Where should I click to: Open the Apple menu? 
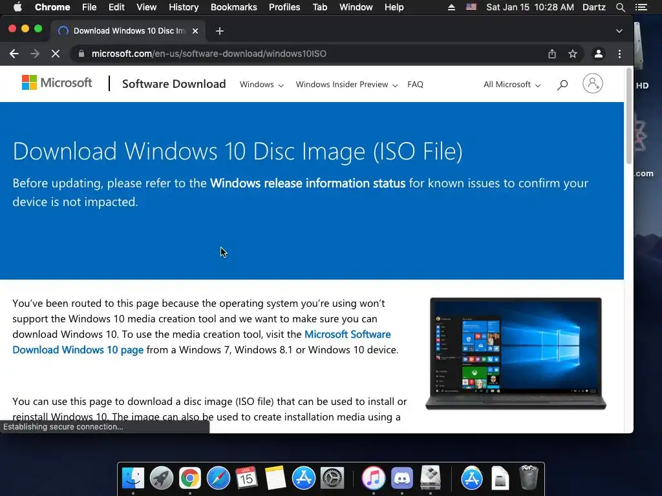(x=17, y=7)
